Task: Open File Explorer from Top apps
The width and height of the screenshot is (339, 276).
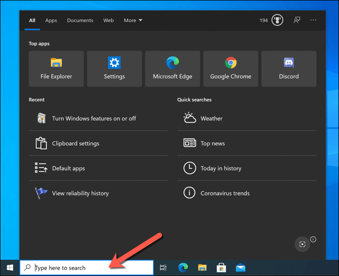Action: click(x=56, y=69)
